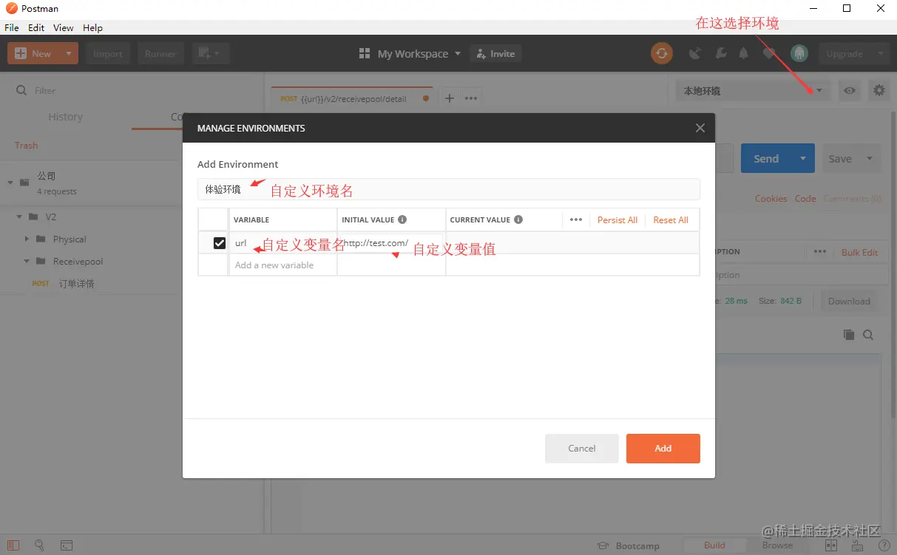Open the bell notifications icon
The height and width of the screenshot is (555, 897).
point(744,53)
